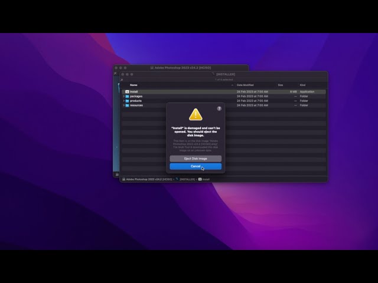Toggle the sort direction arrow in Name header
378x283 pixels.
point(232,85)
